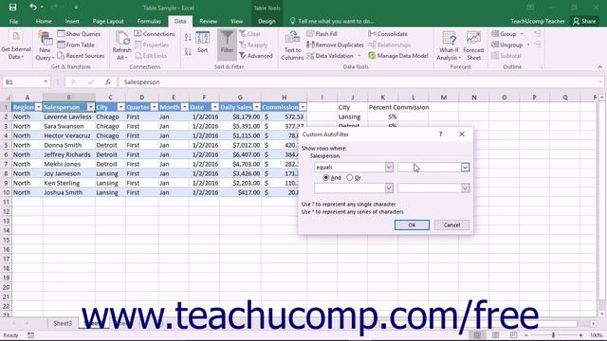The image size is (607, 341).
Task: Open the second comparison operator dropdown
Action: 389,188
